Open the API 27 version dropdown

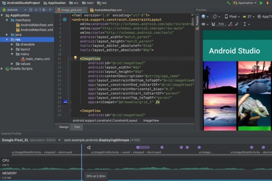coord(249,17)
